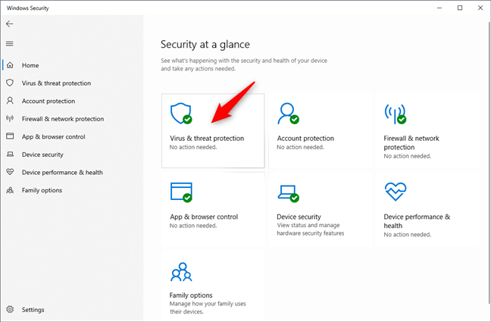Click App & browser control window tile icon
This screenshot has height=322, width=491.
pyautogui.click(x=180, y=192)
